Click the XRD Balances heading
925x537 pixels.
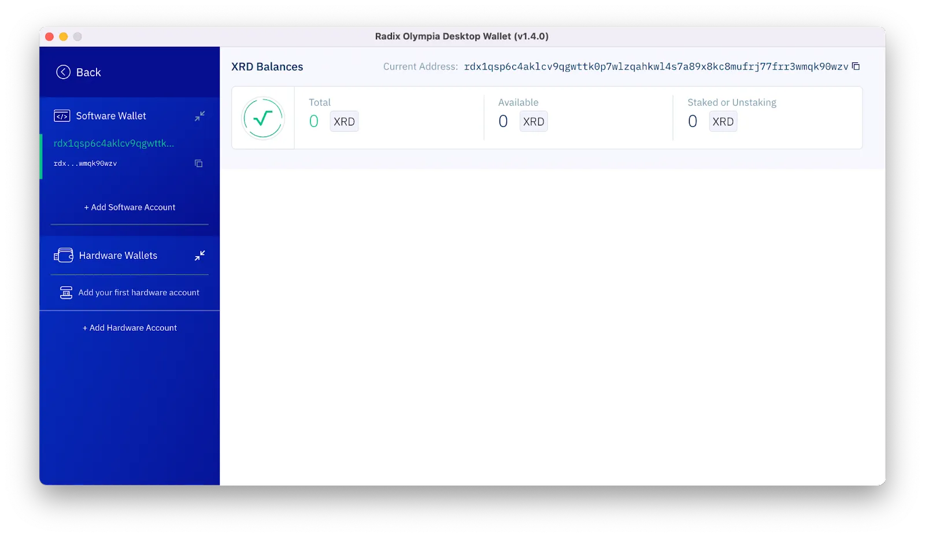pyautogui.click(x=267, y=67)
